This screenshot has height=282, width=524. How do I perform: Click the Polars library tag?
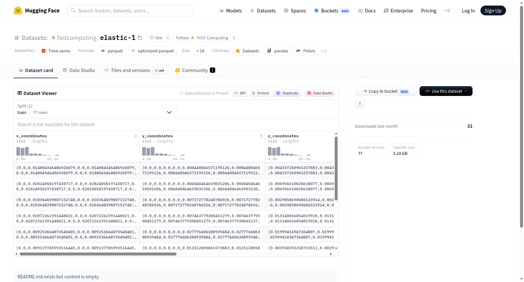click(x=306, y=51)
